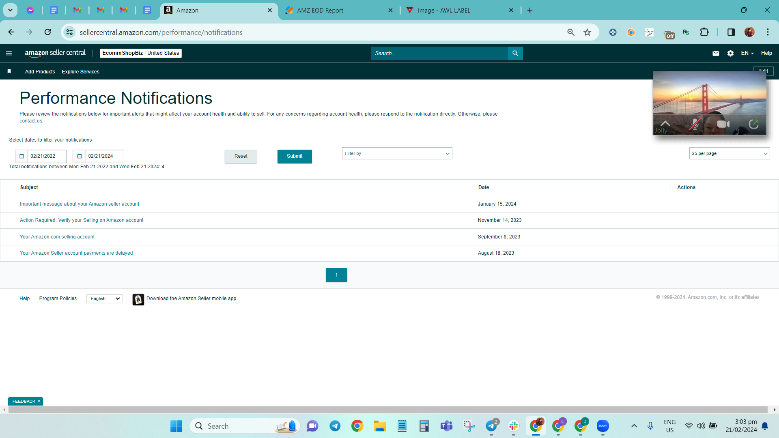Screen dimensions: 779x438
Task: Switch to the AMZ EOD Report tab
Action: pos(339,11)
